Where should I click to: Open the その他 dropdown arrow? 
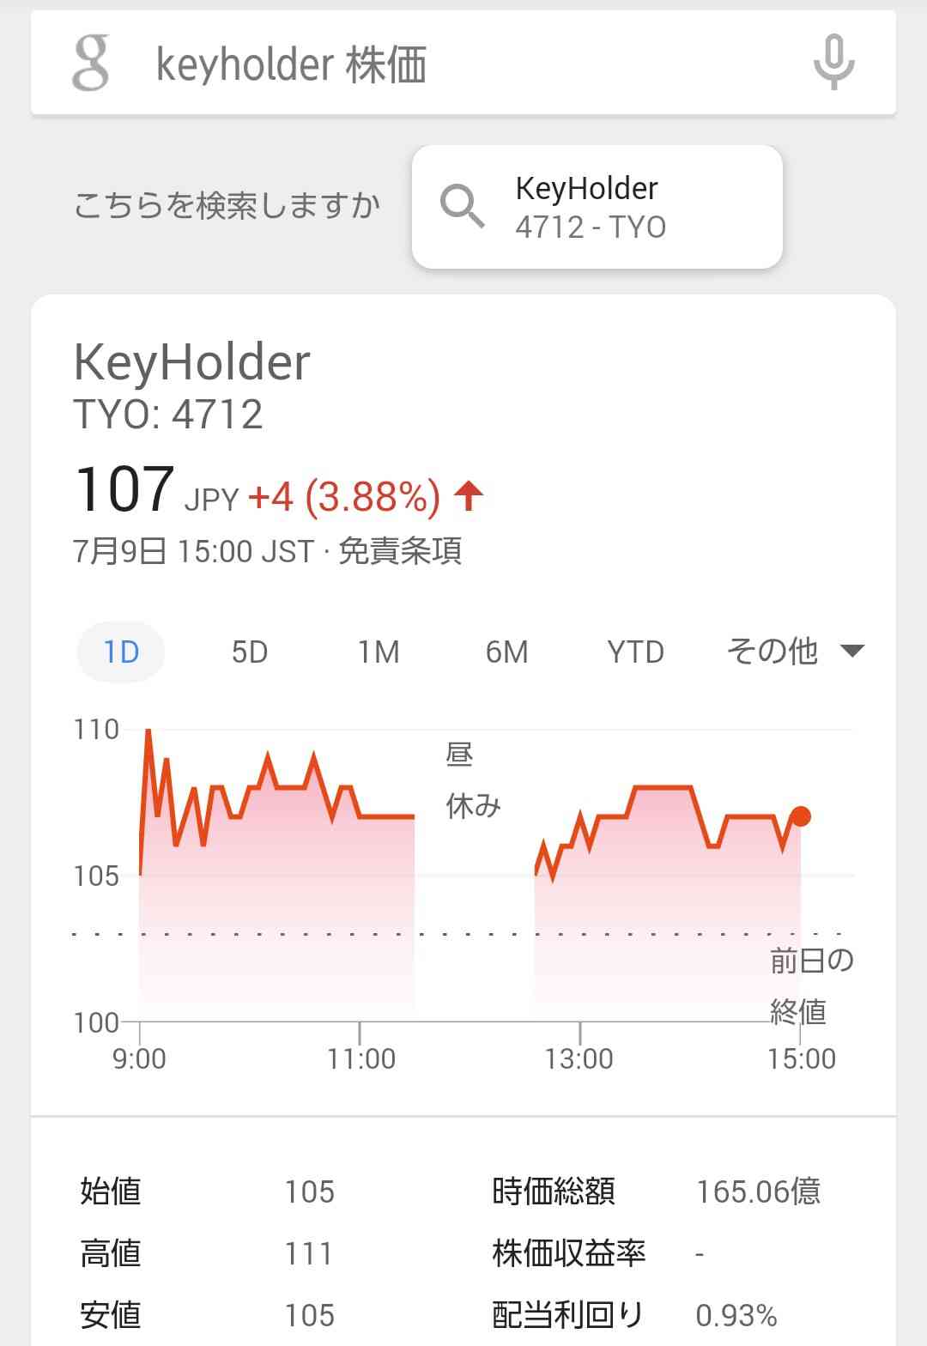852,651
